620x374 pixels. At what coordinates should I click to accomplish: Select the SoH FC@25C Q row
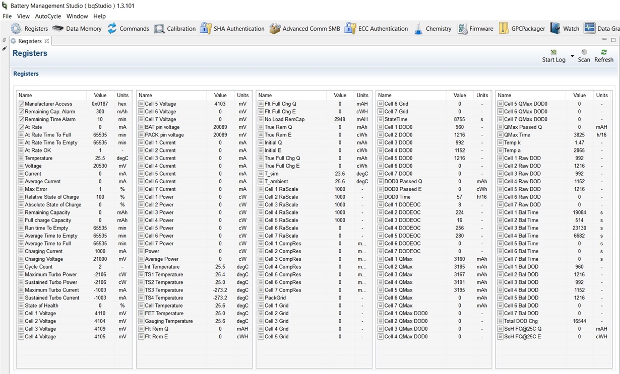point(553,329)
